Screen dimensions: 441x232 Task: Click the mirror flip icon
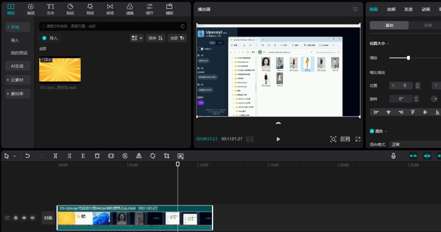(139, 156)
